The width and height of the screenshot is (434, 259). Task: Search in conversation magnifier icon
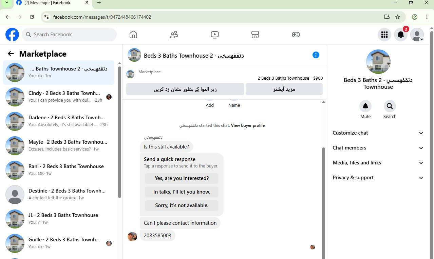click(390, 106)
